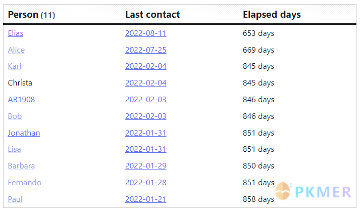
Task: Open the 2022-01-28 date link
Action: 146,183
